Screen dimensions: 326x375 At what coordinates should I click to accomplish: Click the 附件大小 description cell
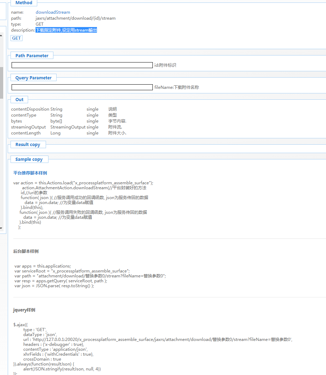(x=117, y=133)
